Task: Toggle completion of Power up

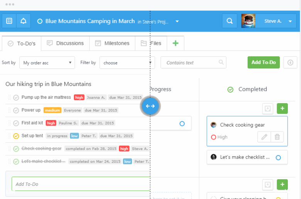Action: [x=16, y=110]
